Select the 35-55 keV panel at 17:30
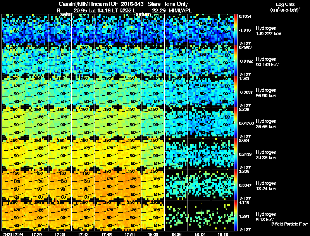310x236 pixels. [36, 122]
